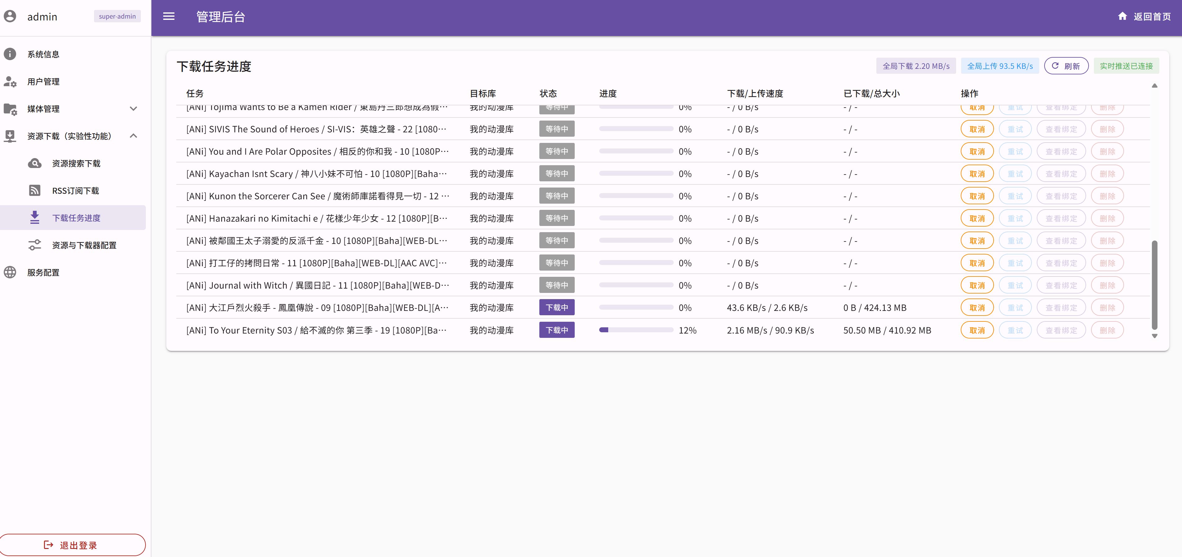Click the 下载中 status badge for 大江戶烈火殺手

pyautogui.click(x=557, y=307)
